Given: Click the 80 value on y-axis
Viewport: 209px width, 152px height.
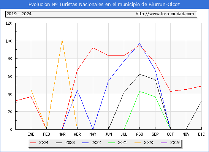Looking at the screenshot, I should pos(10,59).
